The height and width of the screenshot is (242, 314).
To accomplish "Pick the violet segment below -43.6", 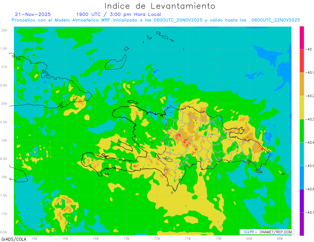I will pyautogui.click(x=302, y=200).
